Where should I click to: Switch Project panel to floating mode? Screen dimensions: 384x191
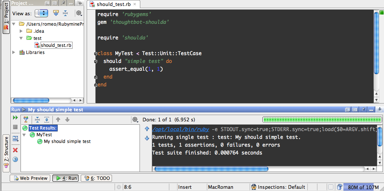(x=48, y=3)
